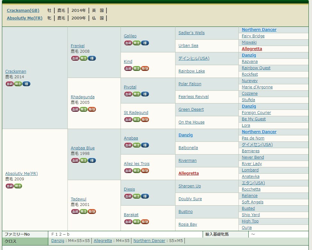312x250 pixels.
Task: Click the 繁殖 badge under St Radegund
Action: coord(145,120)
